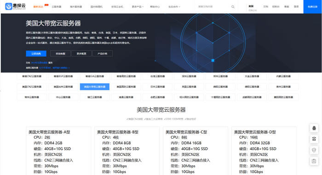Select the 香港GIA云服务器 tab
322x175 pixels.
tap(95, 76)
